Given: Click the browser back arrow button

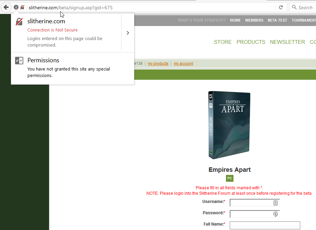Looking at the screenshot, I should [6, 8].
